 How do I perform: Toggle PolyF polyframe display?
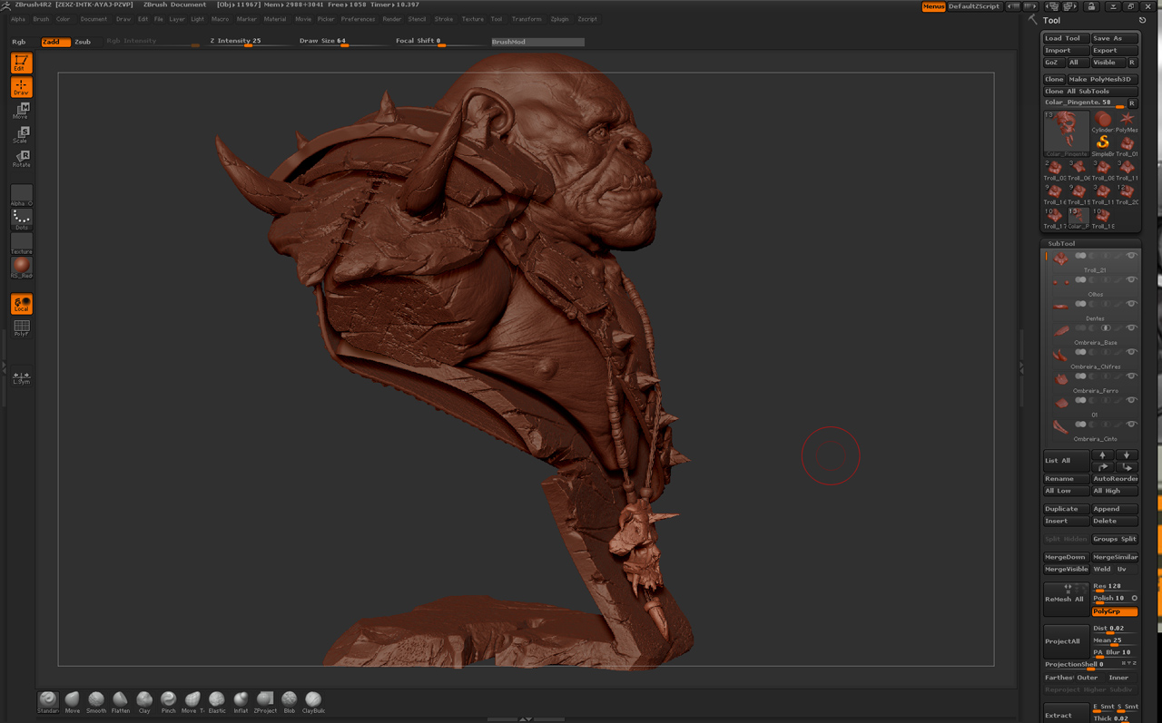pos(21,327)
